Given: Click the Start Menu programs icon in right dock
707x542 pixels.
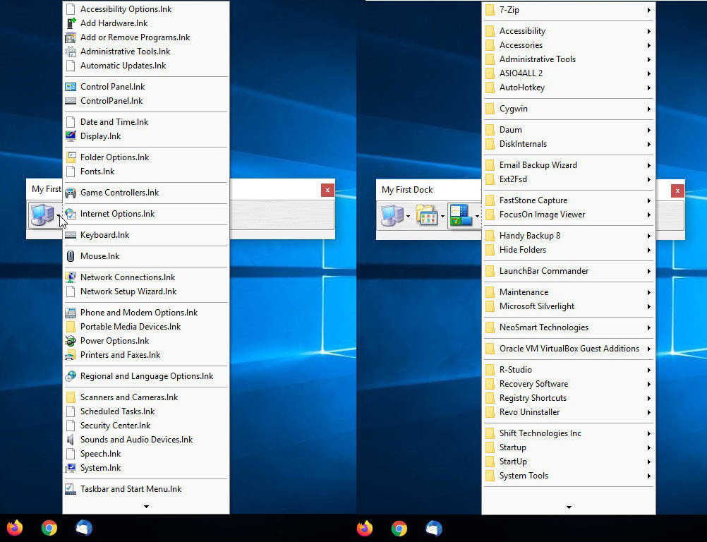Looking at the screenshot, I should (x=461, y=215).
